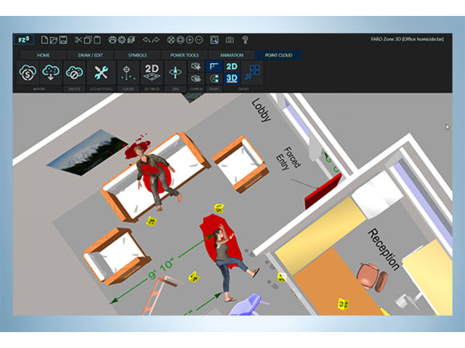This screenshot has width=465, height=348.
Task: Click the Delete point cloud icon
Action: pos(74,72)
